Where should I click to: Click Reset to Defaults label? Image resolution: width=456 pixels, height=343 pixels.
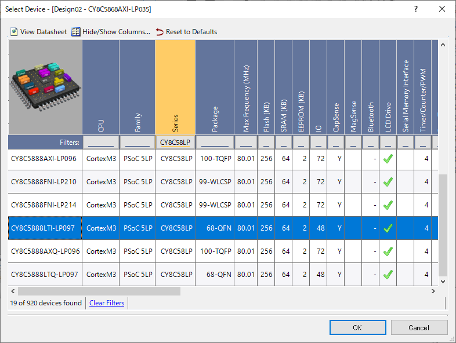(191, 32)
